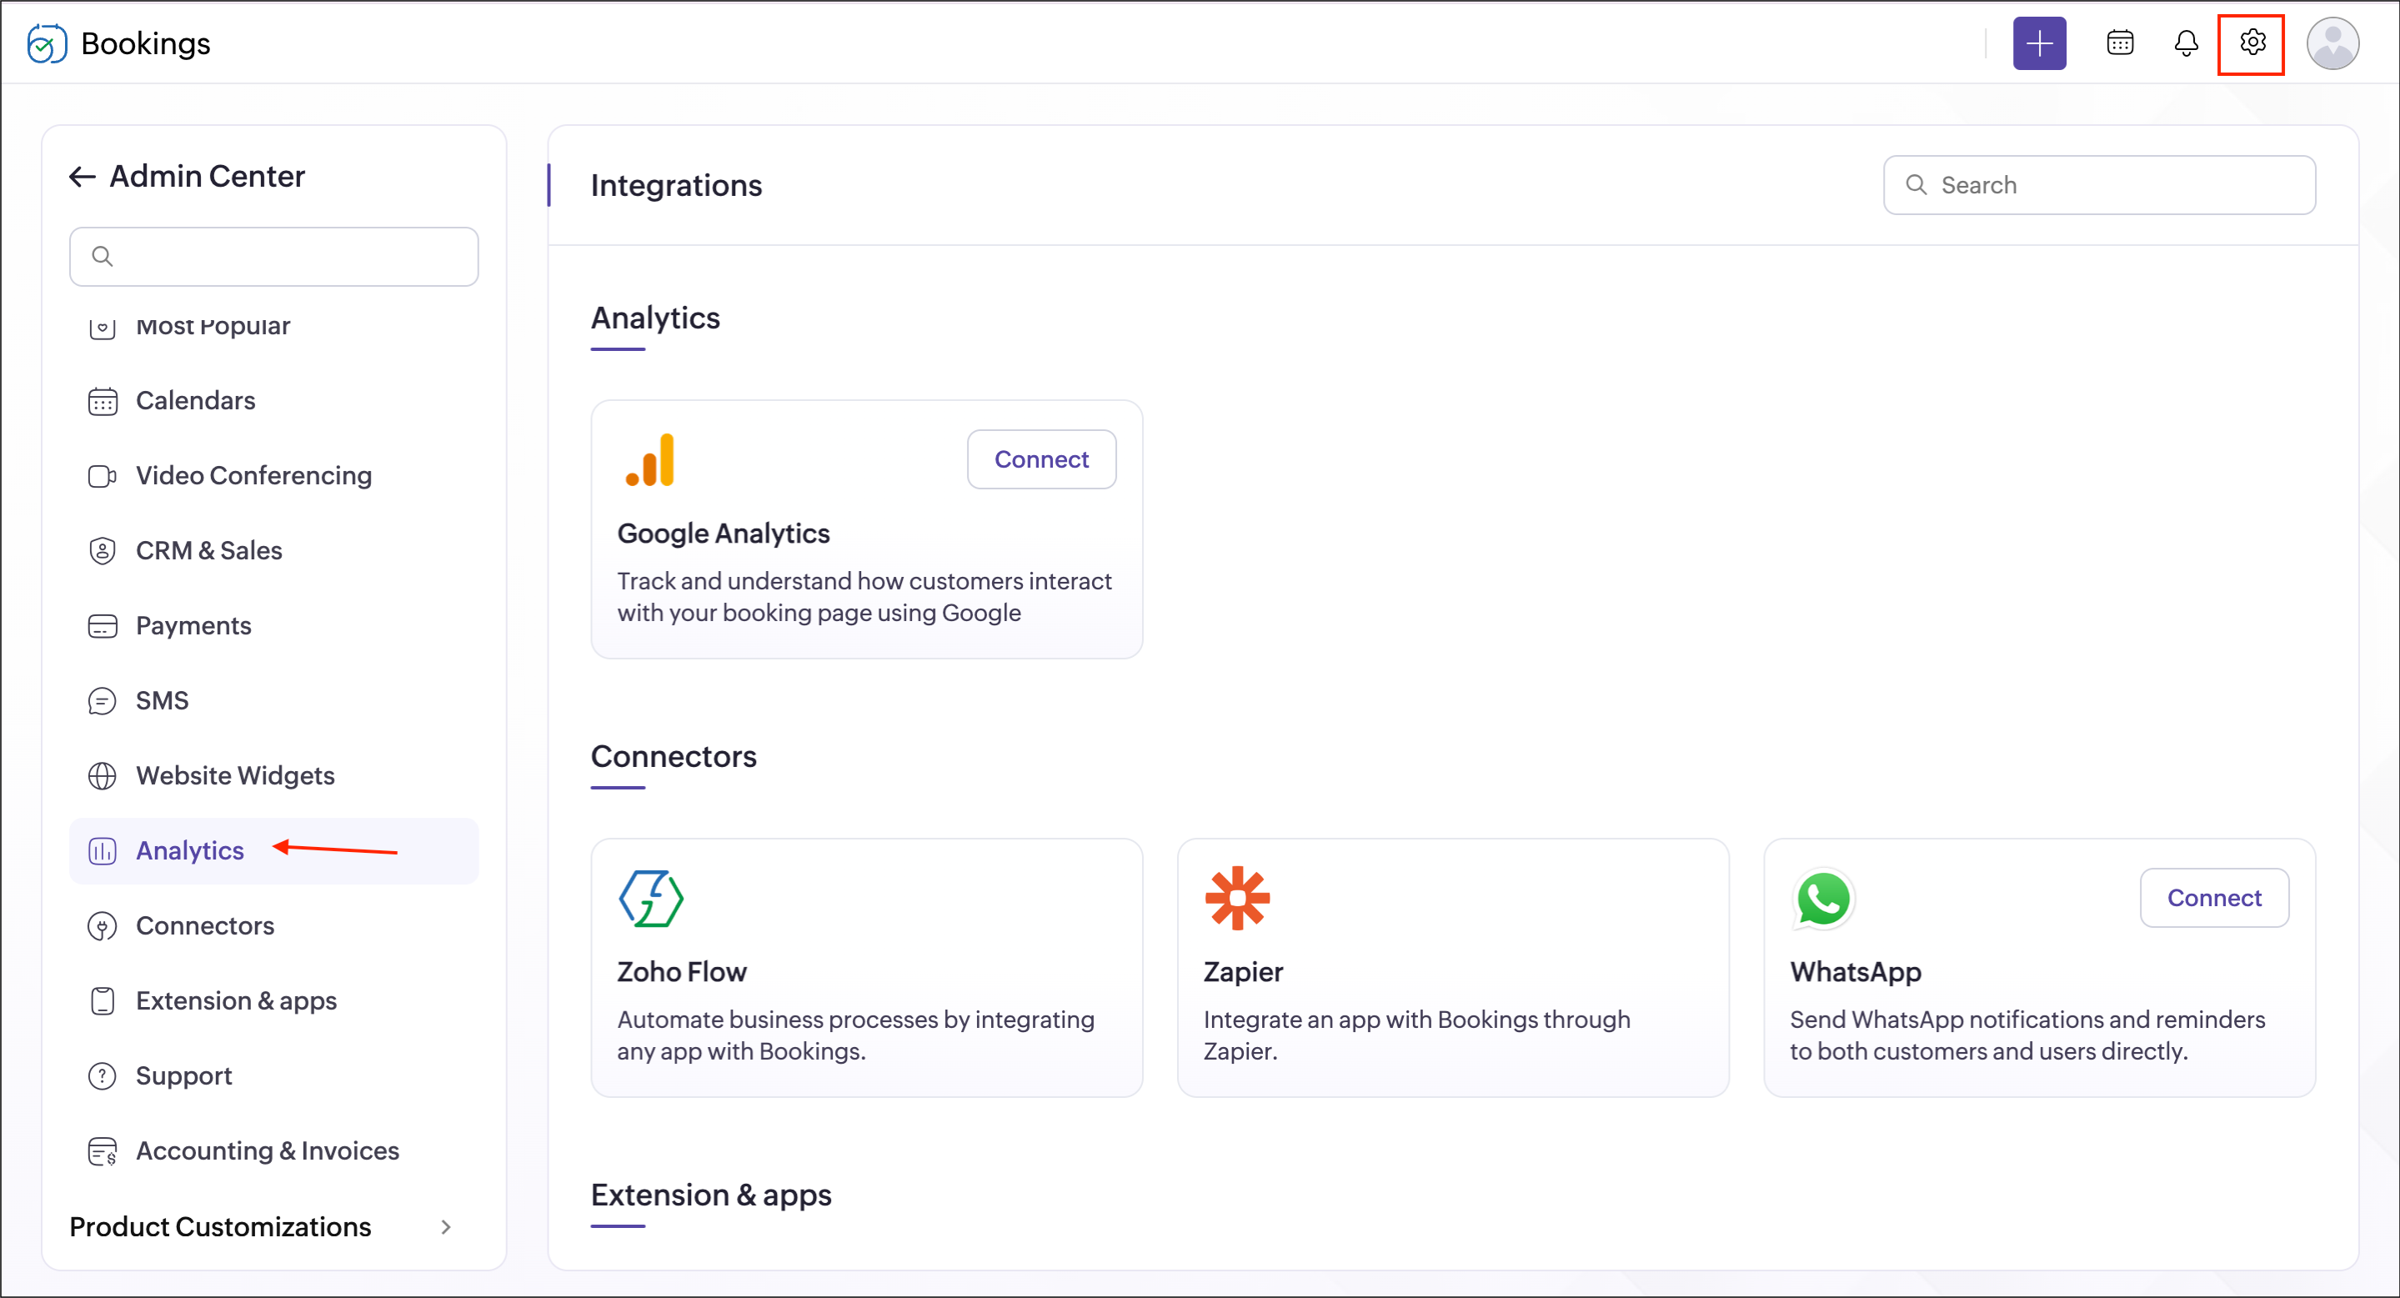Open the calendar icon in header
Viewport: 2400px width, 1298px height.
2120,43
